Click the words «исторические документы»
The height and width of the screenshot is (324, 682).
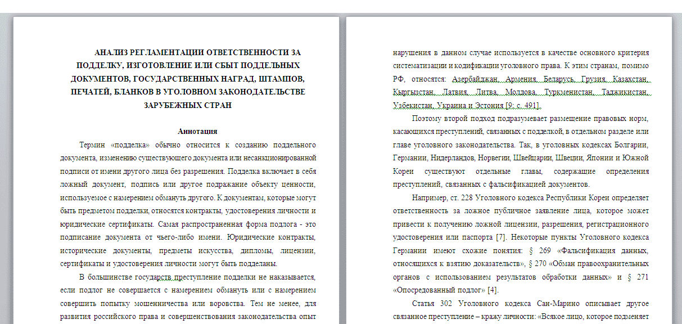[x=105, y=251]
